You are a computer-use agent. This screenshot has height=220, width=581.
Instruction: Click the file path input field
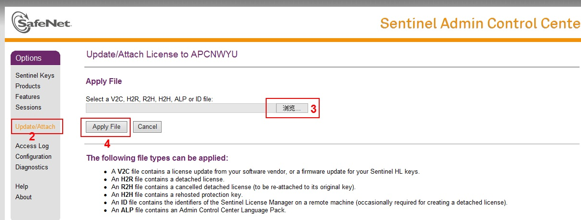tap(181, 108)
